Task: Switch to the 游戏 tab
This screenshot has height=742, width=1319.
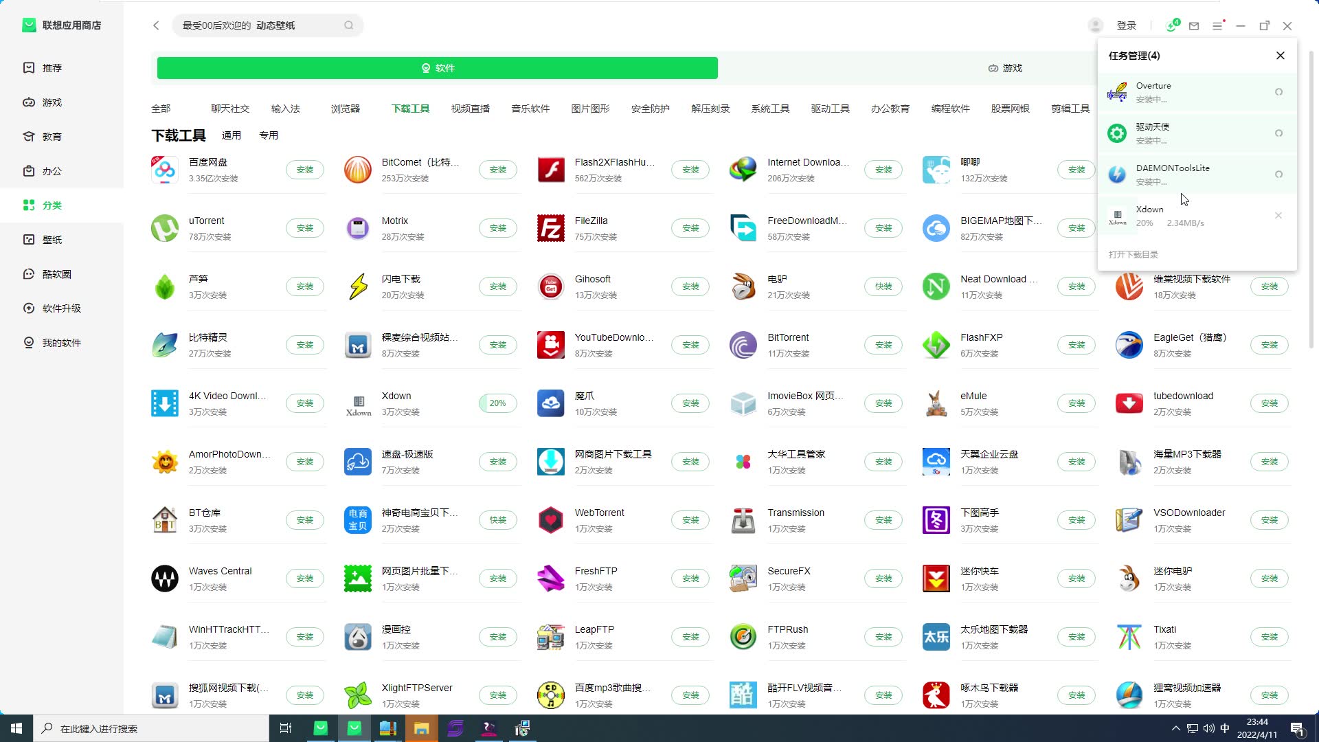Action: coord(1005,67)
